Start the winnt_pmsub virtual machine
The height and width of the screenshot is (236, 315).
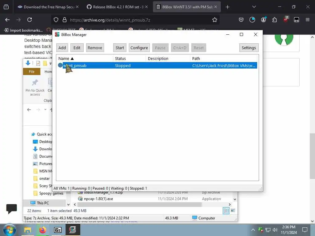[120, 48]
